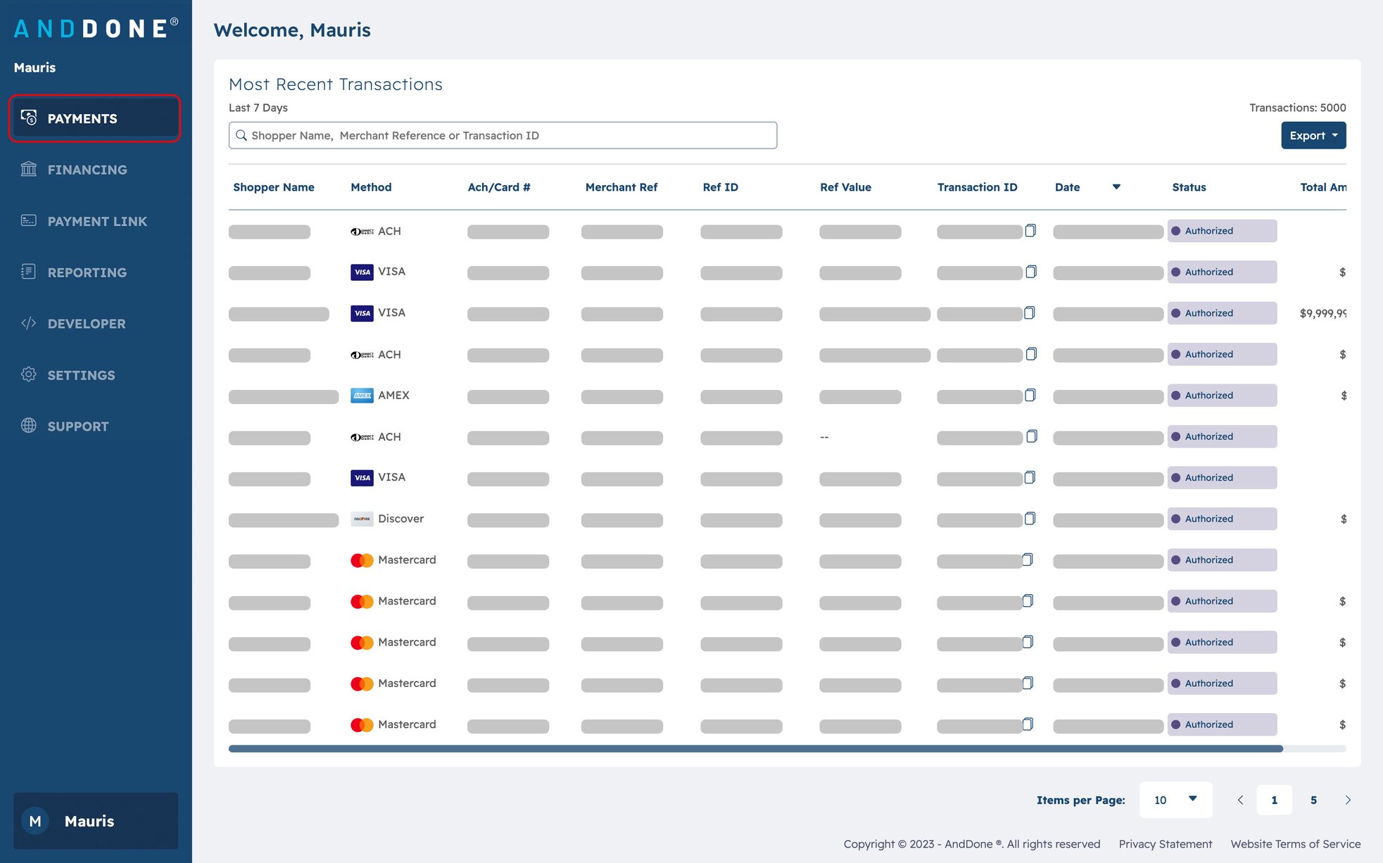Open the Export dropdown

click(1313, 135)
